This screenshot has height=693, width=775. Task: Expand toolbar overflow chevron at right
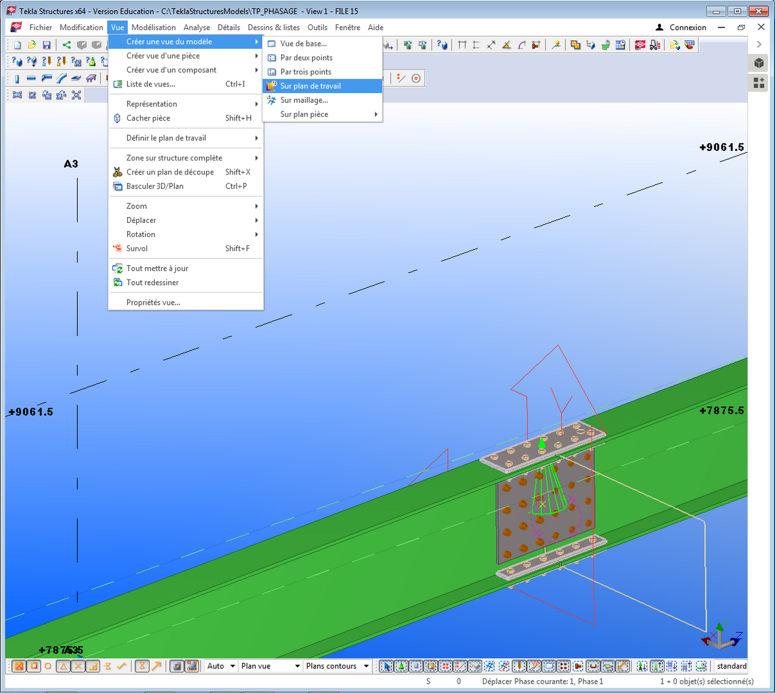coord(759,44)
